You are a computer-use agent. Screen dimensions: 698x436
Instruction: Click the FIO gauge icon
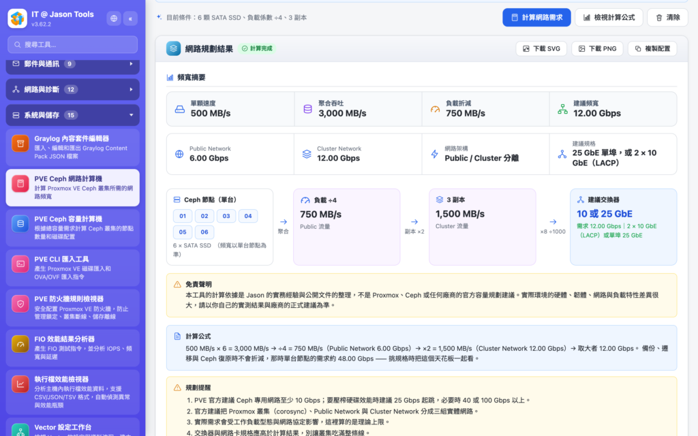20,344
